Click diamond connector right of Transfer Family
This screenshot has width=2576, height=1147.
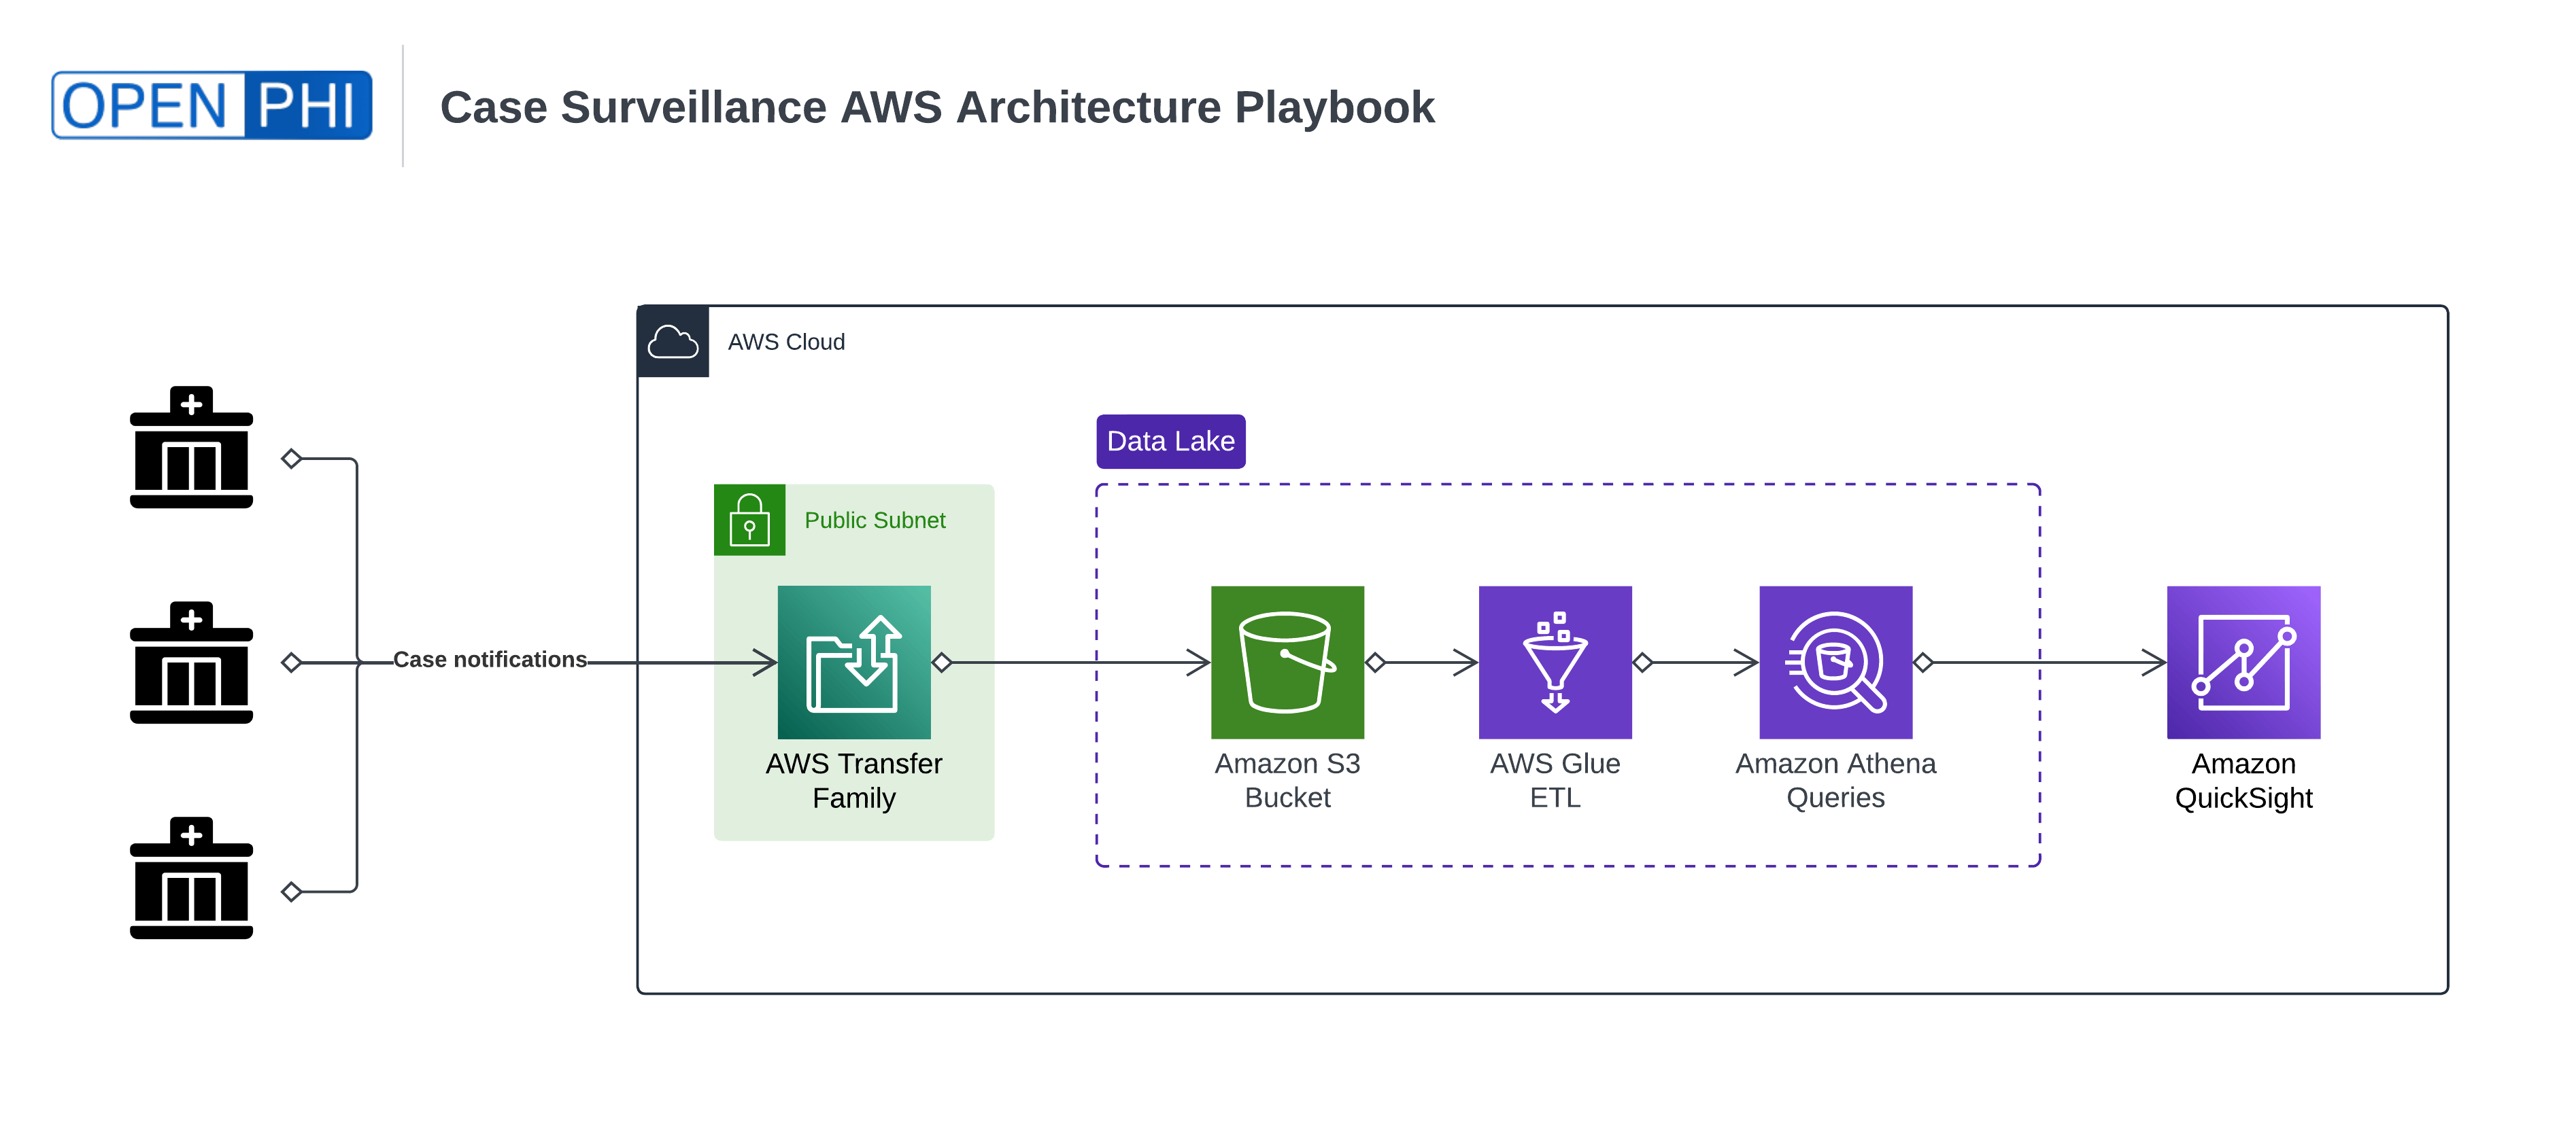click(x=942, y=663)
